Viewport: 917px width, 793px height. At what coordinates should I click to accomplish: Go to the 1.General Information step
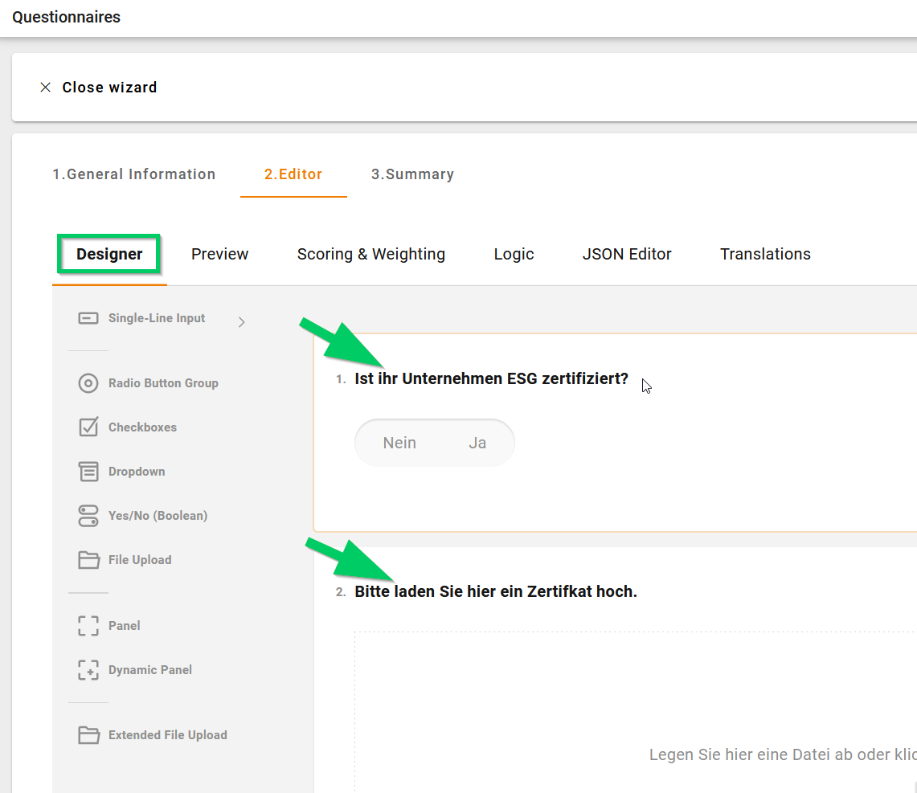(x=134, y=174)
